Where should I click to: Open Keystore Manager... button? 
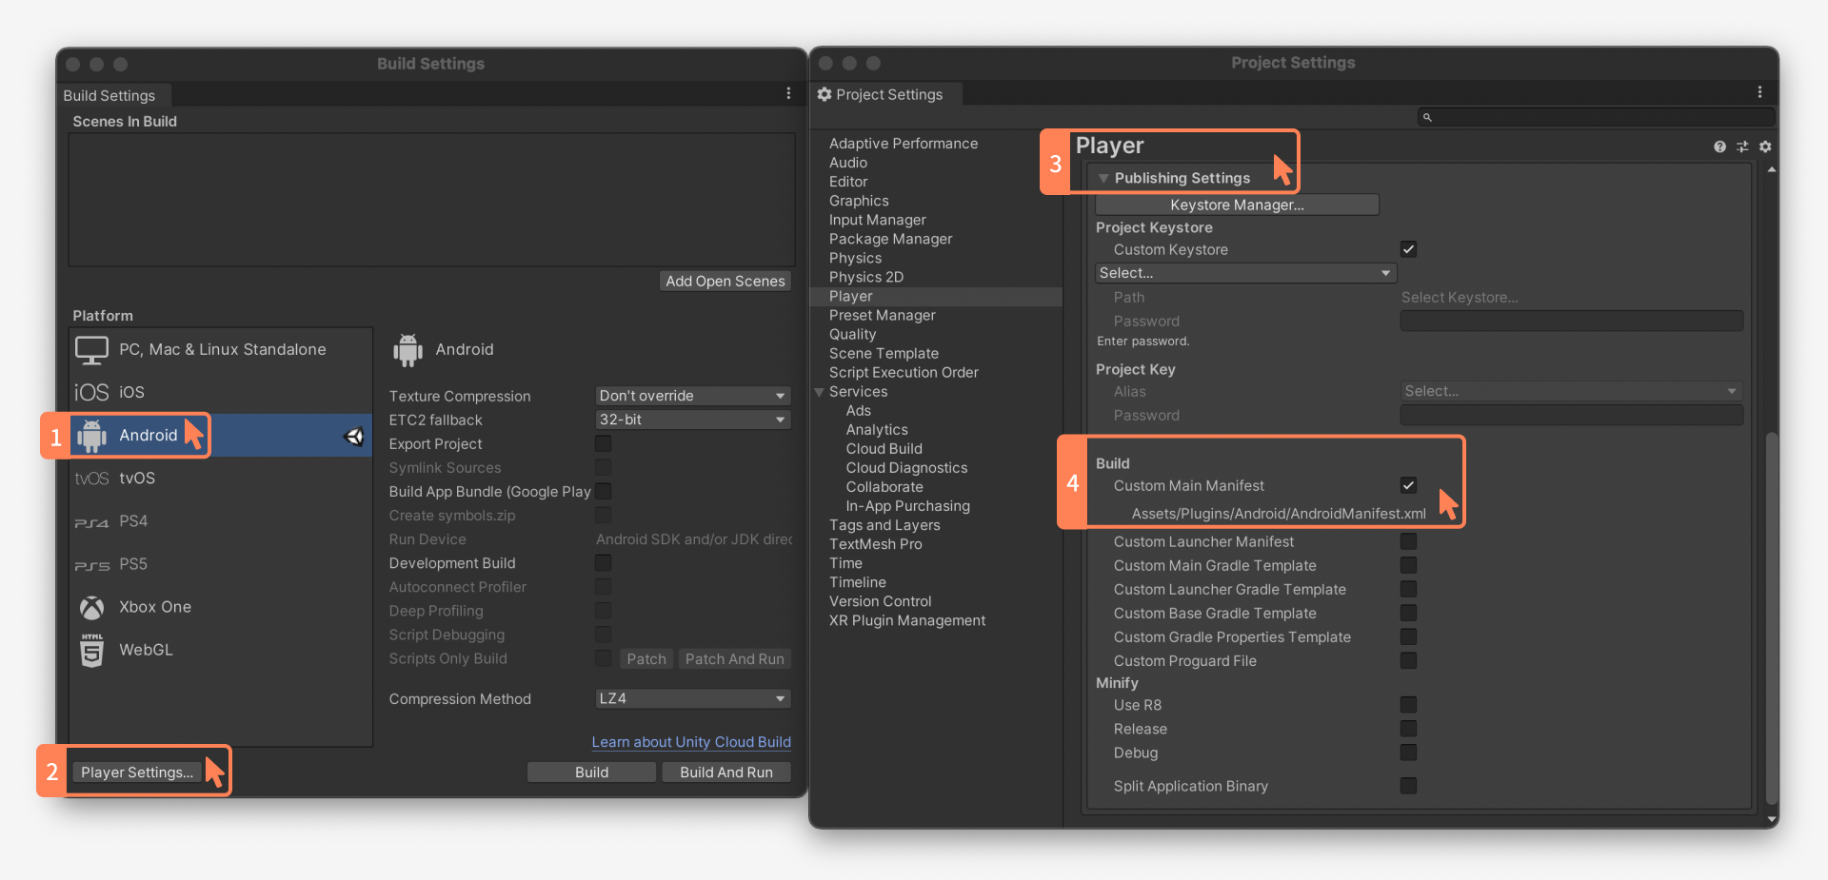coord(1237,205)
